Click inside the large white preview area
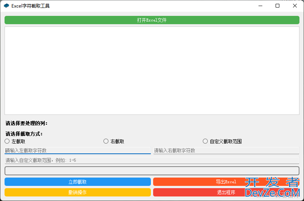The width and height of the screenshot is (304, 201). (x=152, y=71)
